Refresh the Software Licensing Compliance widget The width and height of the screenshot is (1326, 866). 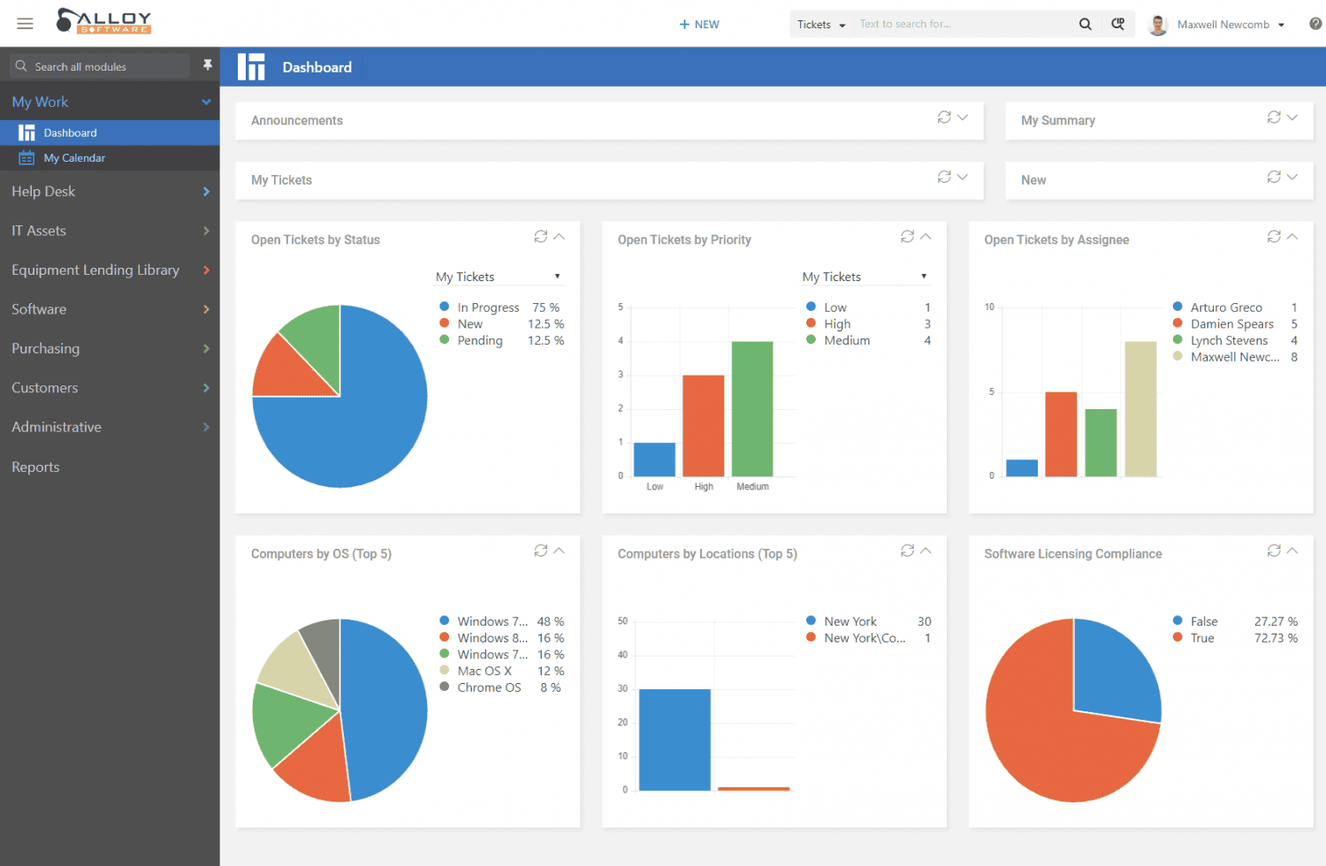click(1273, 550)
